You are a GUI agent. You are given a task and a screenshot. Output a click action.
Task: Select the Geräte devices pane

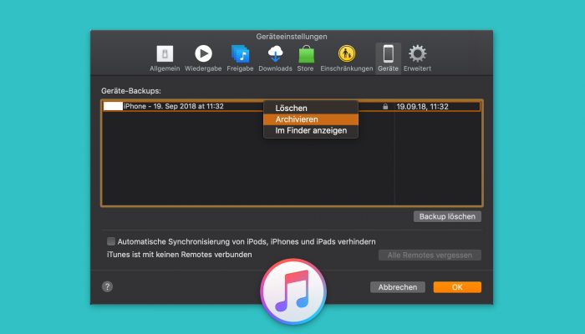[x=388, y=58]
